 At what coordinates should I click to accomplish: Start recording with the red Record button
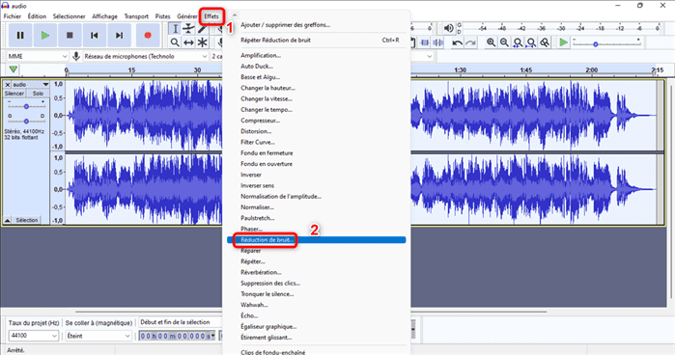coord(148,36)
